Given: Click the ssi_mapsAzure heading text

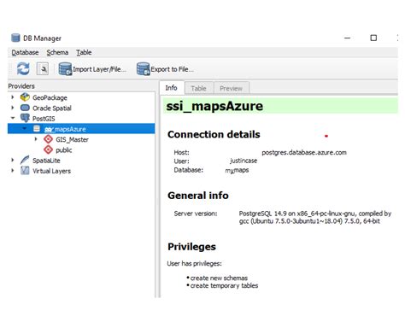Looking at the screenshot, I should pyautogui.click(x=214, y=106).
